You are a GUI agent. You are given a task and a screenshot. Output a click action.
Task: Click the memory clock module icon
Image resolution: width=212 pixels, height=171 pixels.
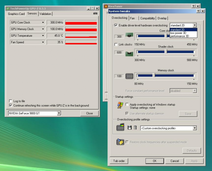pos(129,76)
